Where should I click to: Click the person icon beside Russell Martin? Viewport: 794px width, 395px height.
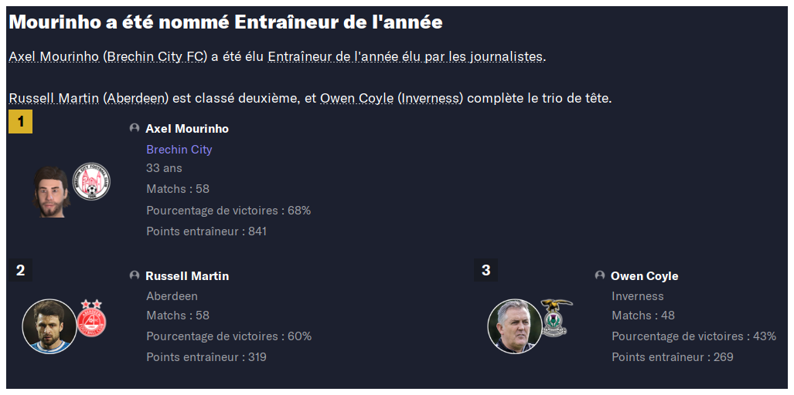coord(135,275)
